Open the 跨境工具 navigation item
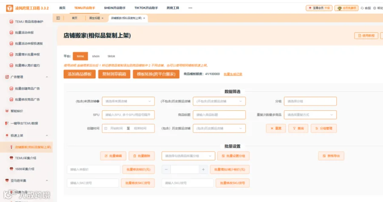This screenshot has height=202, width=383. (x=173, y=8)
